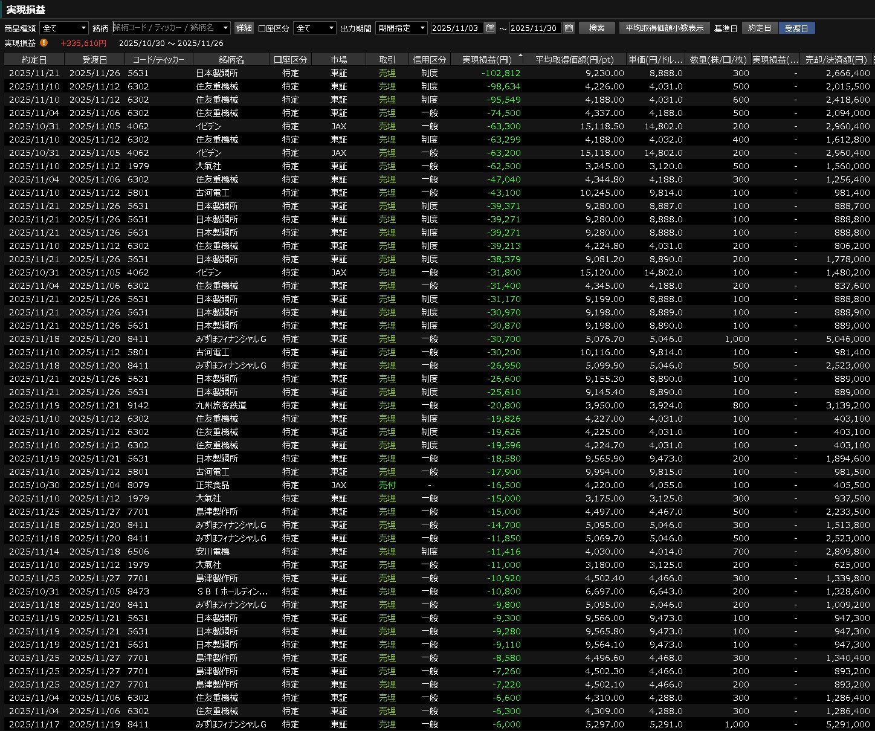Image resolution: width=875 pixels, height=731 pixels.
Task: Open the end date calendar picker
Action: tap(569, 28)
